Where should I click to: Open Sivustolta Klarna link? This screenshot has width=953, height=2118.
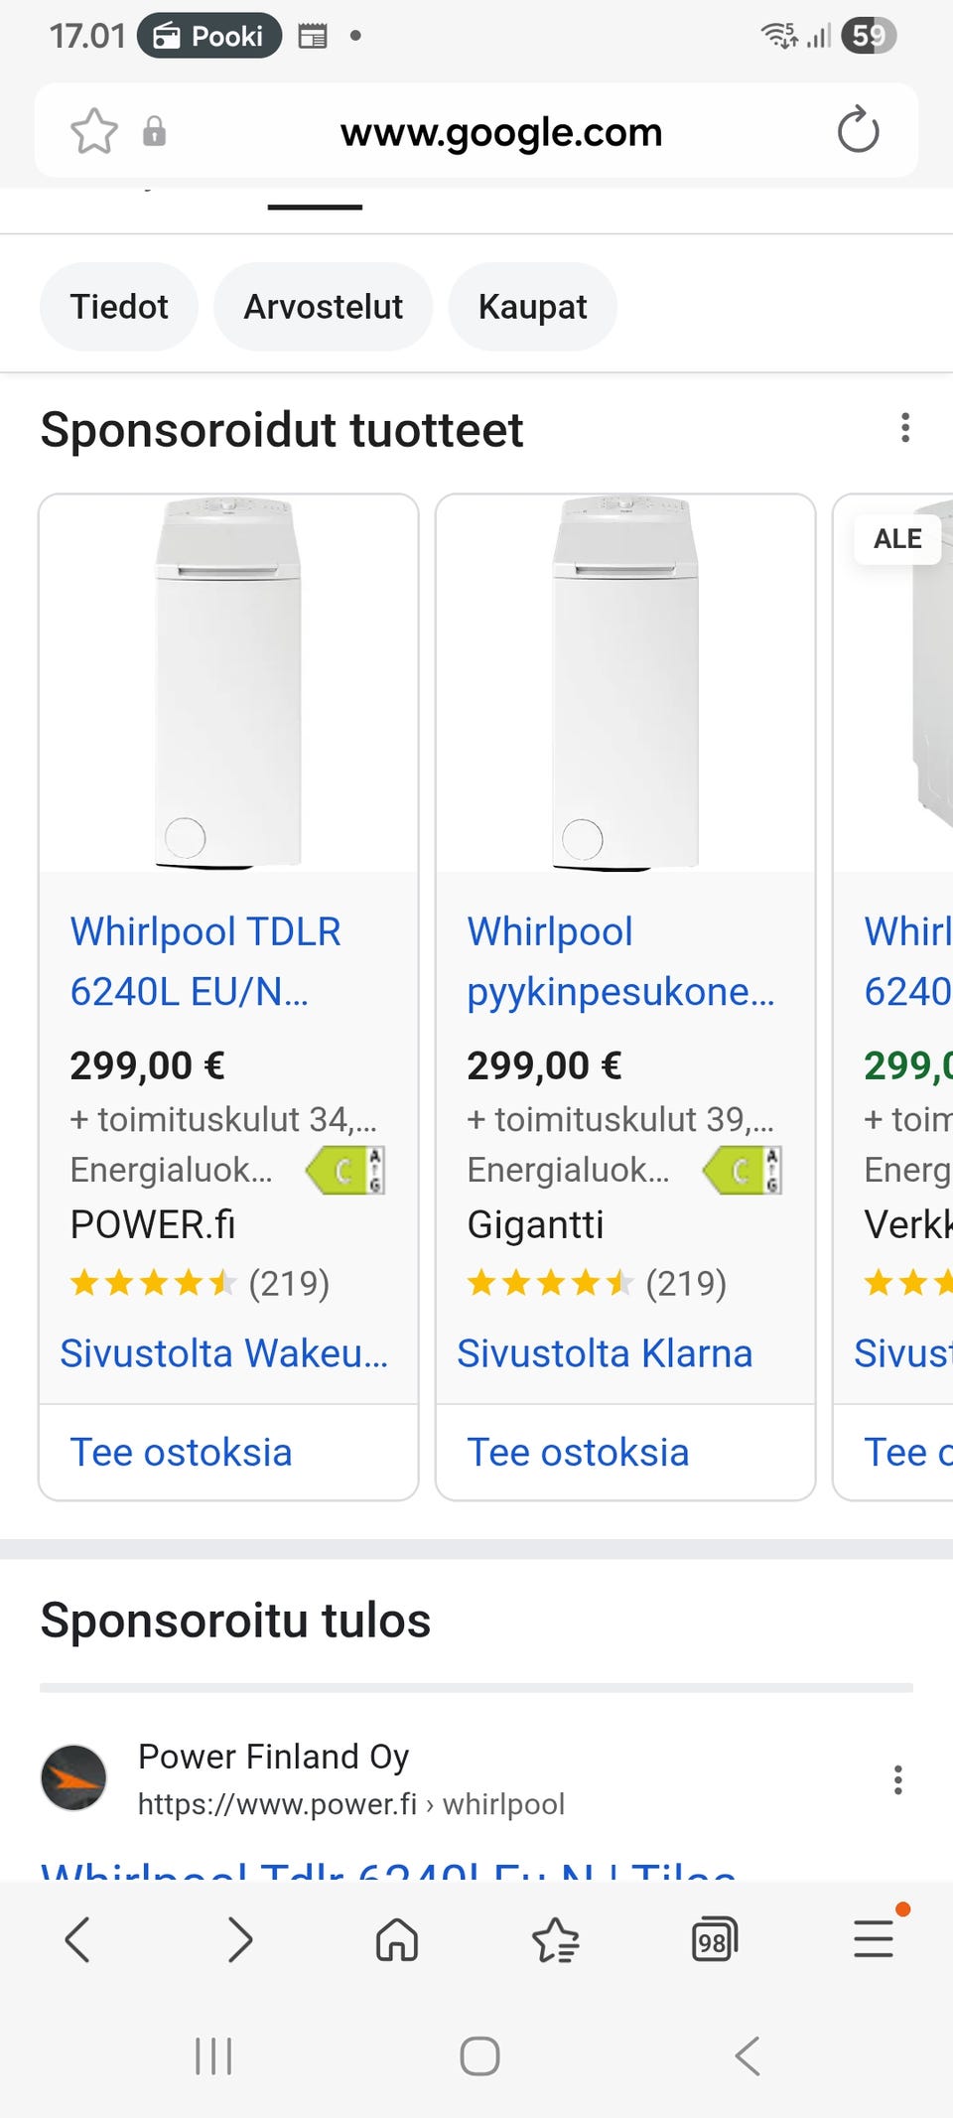[605, 1353]
